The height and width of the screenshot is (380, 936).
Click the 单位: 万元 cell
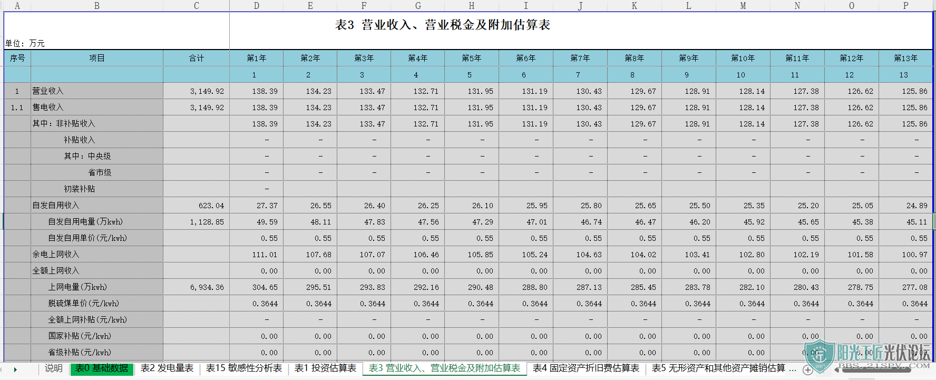pyautogui.click(x=25, y=43)
